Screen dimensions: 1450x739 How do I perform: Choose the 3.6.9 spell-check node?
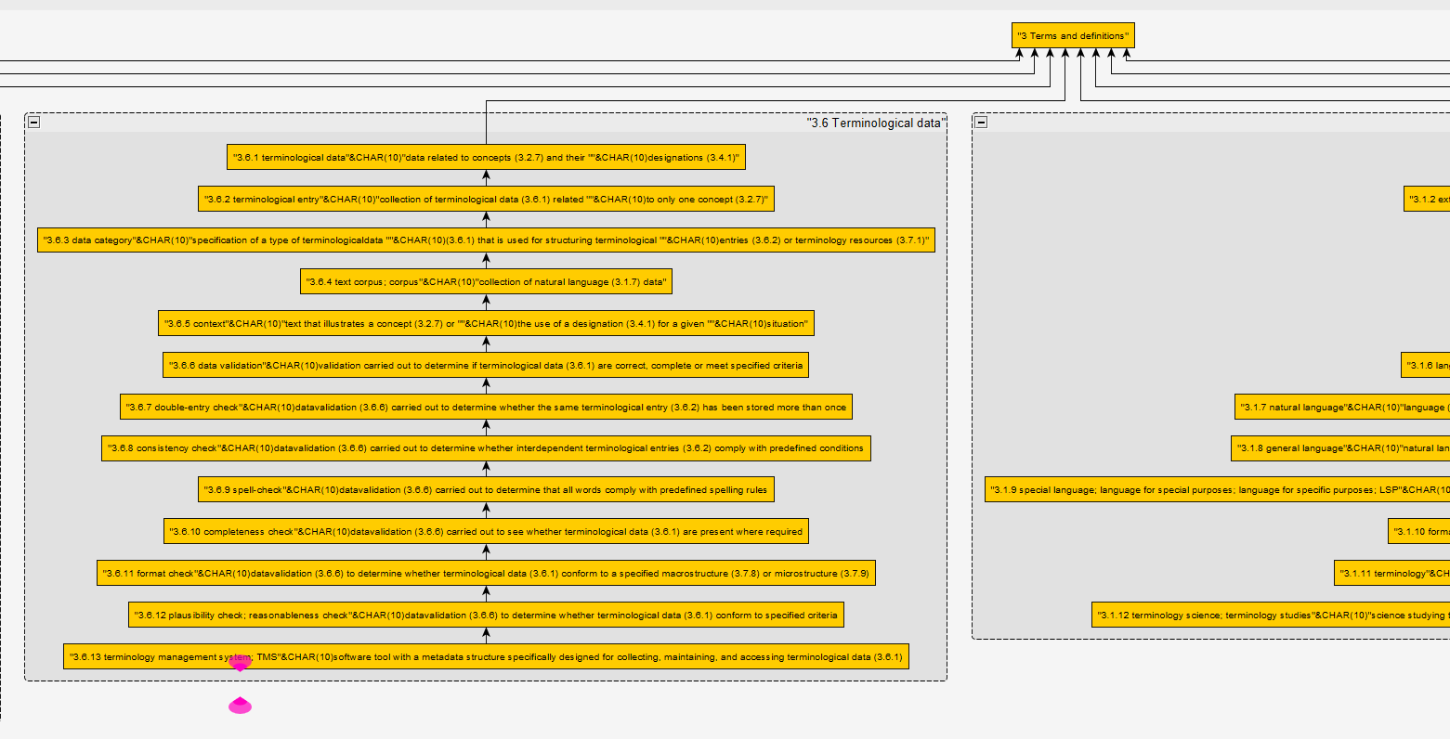[x=486, y=490]
